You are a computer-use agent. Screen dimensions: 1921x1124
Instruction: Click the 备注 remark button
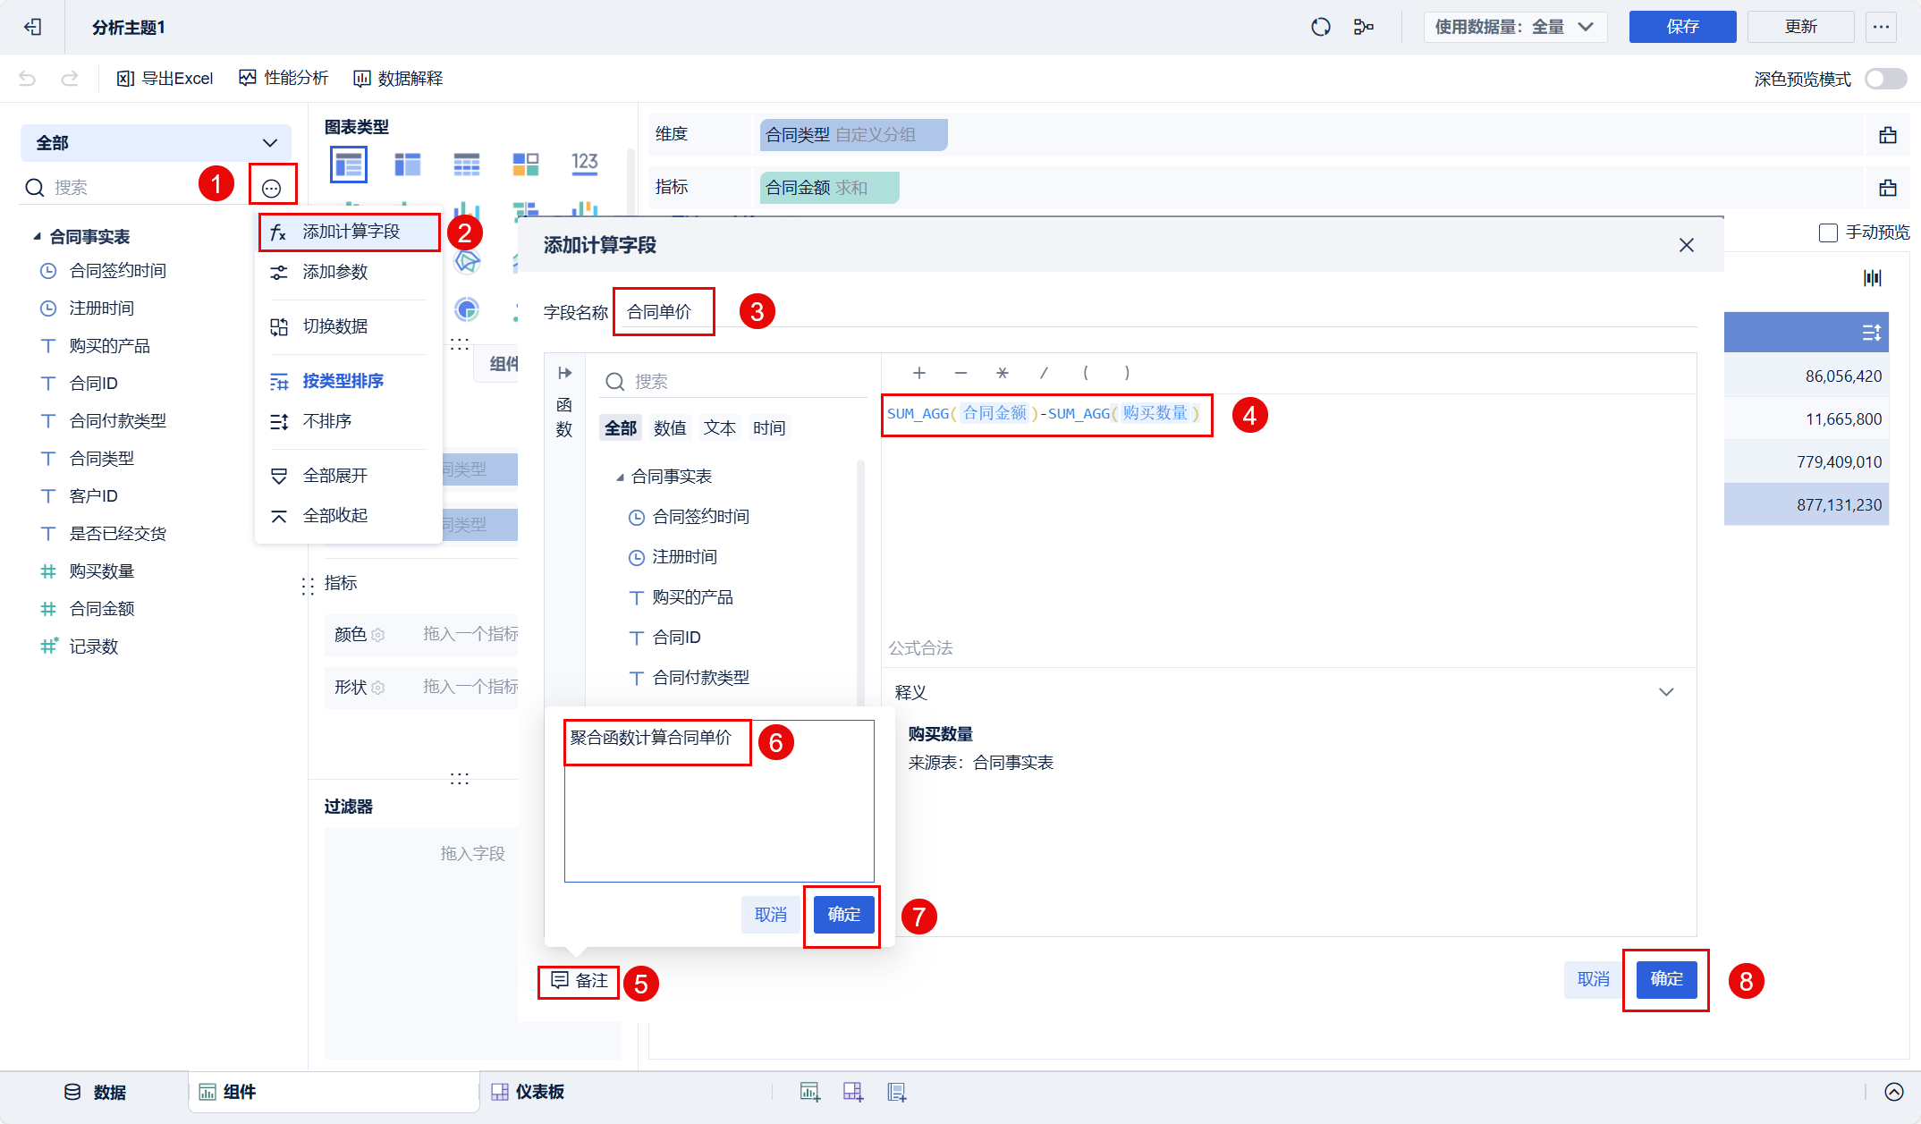(x=580, y=981)
